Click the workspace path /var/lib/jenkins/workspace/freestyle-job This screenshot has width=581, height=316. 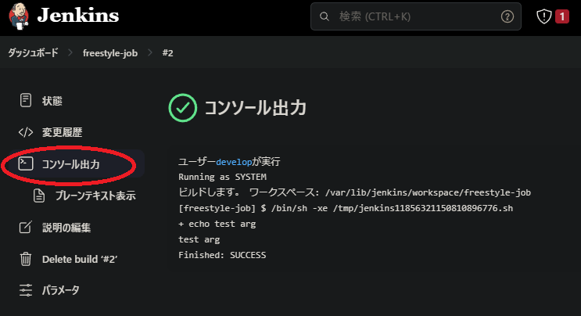tap(428, 192)
